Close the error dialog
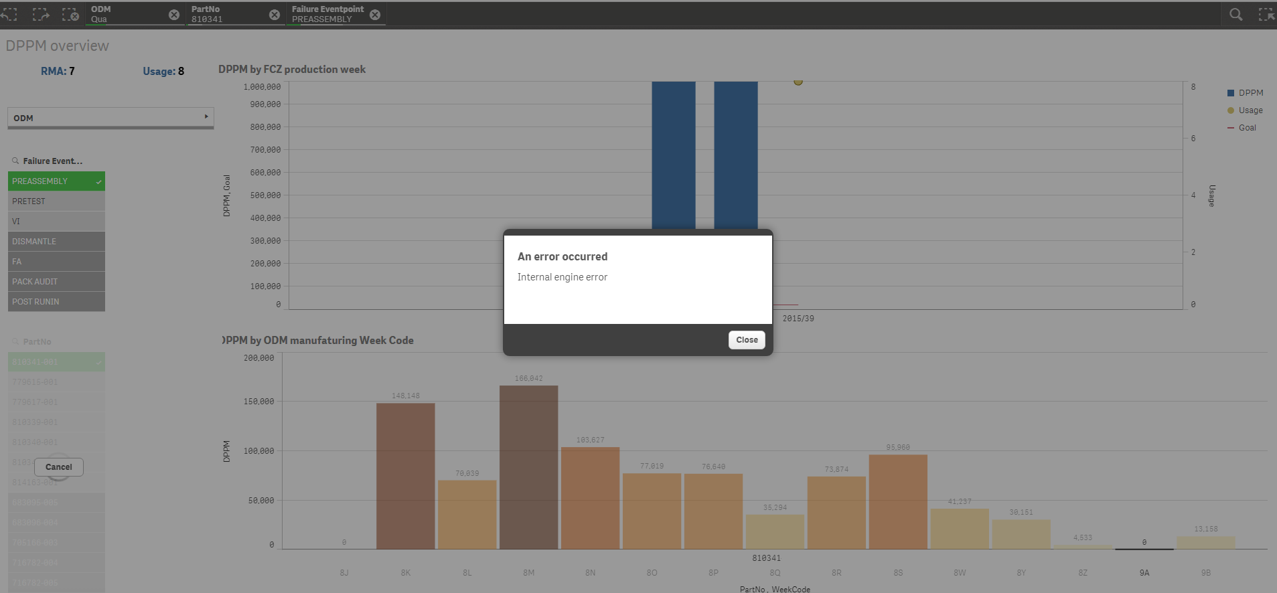 747,340
